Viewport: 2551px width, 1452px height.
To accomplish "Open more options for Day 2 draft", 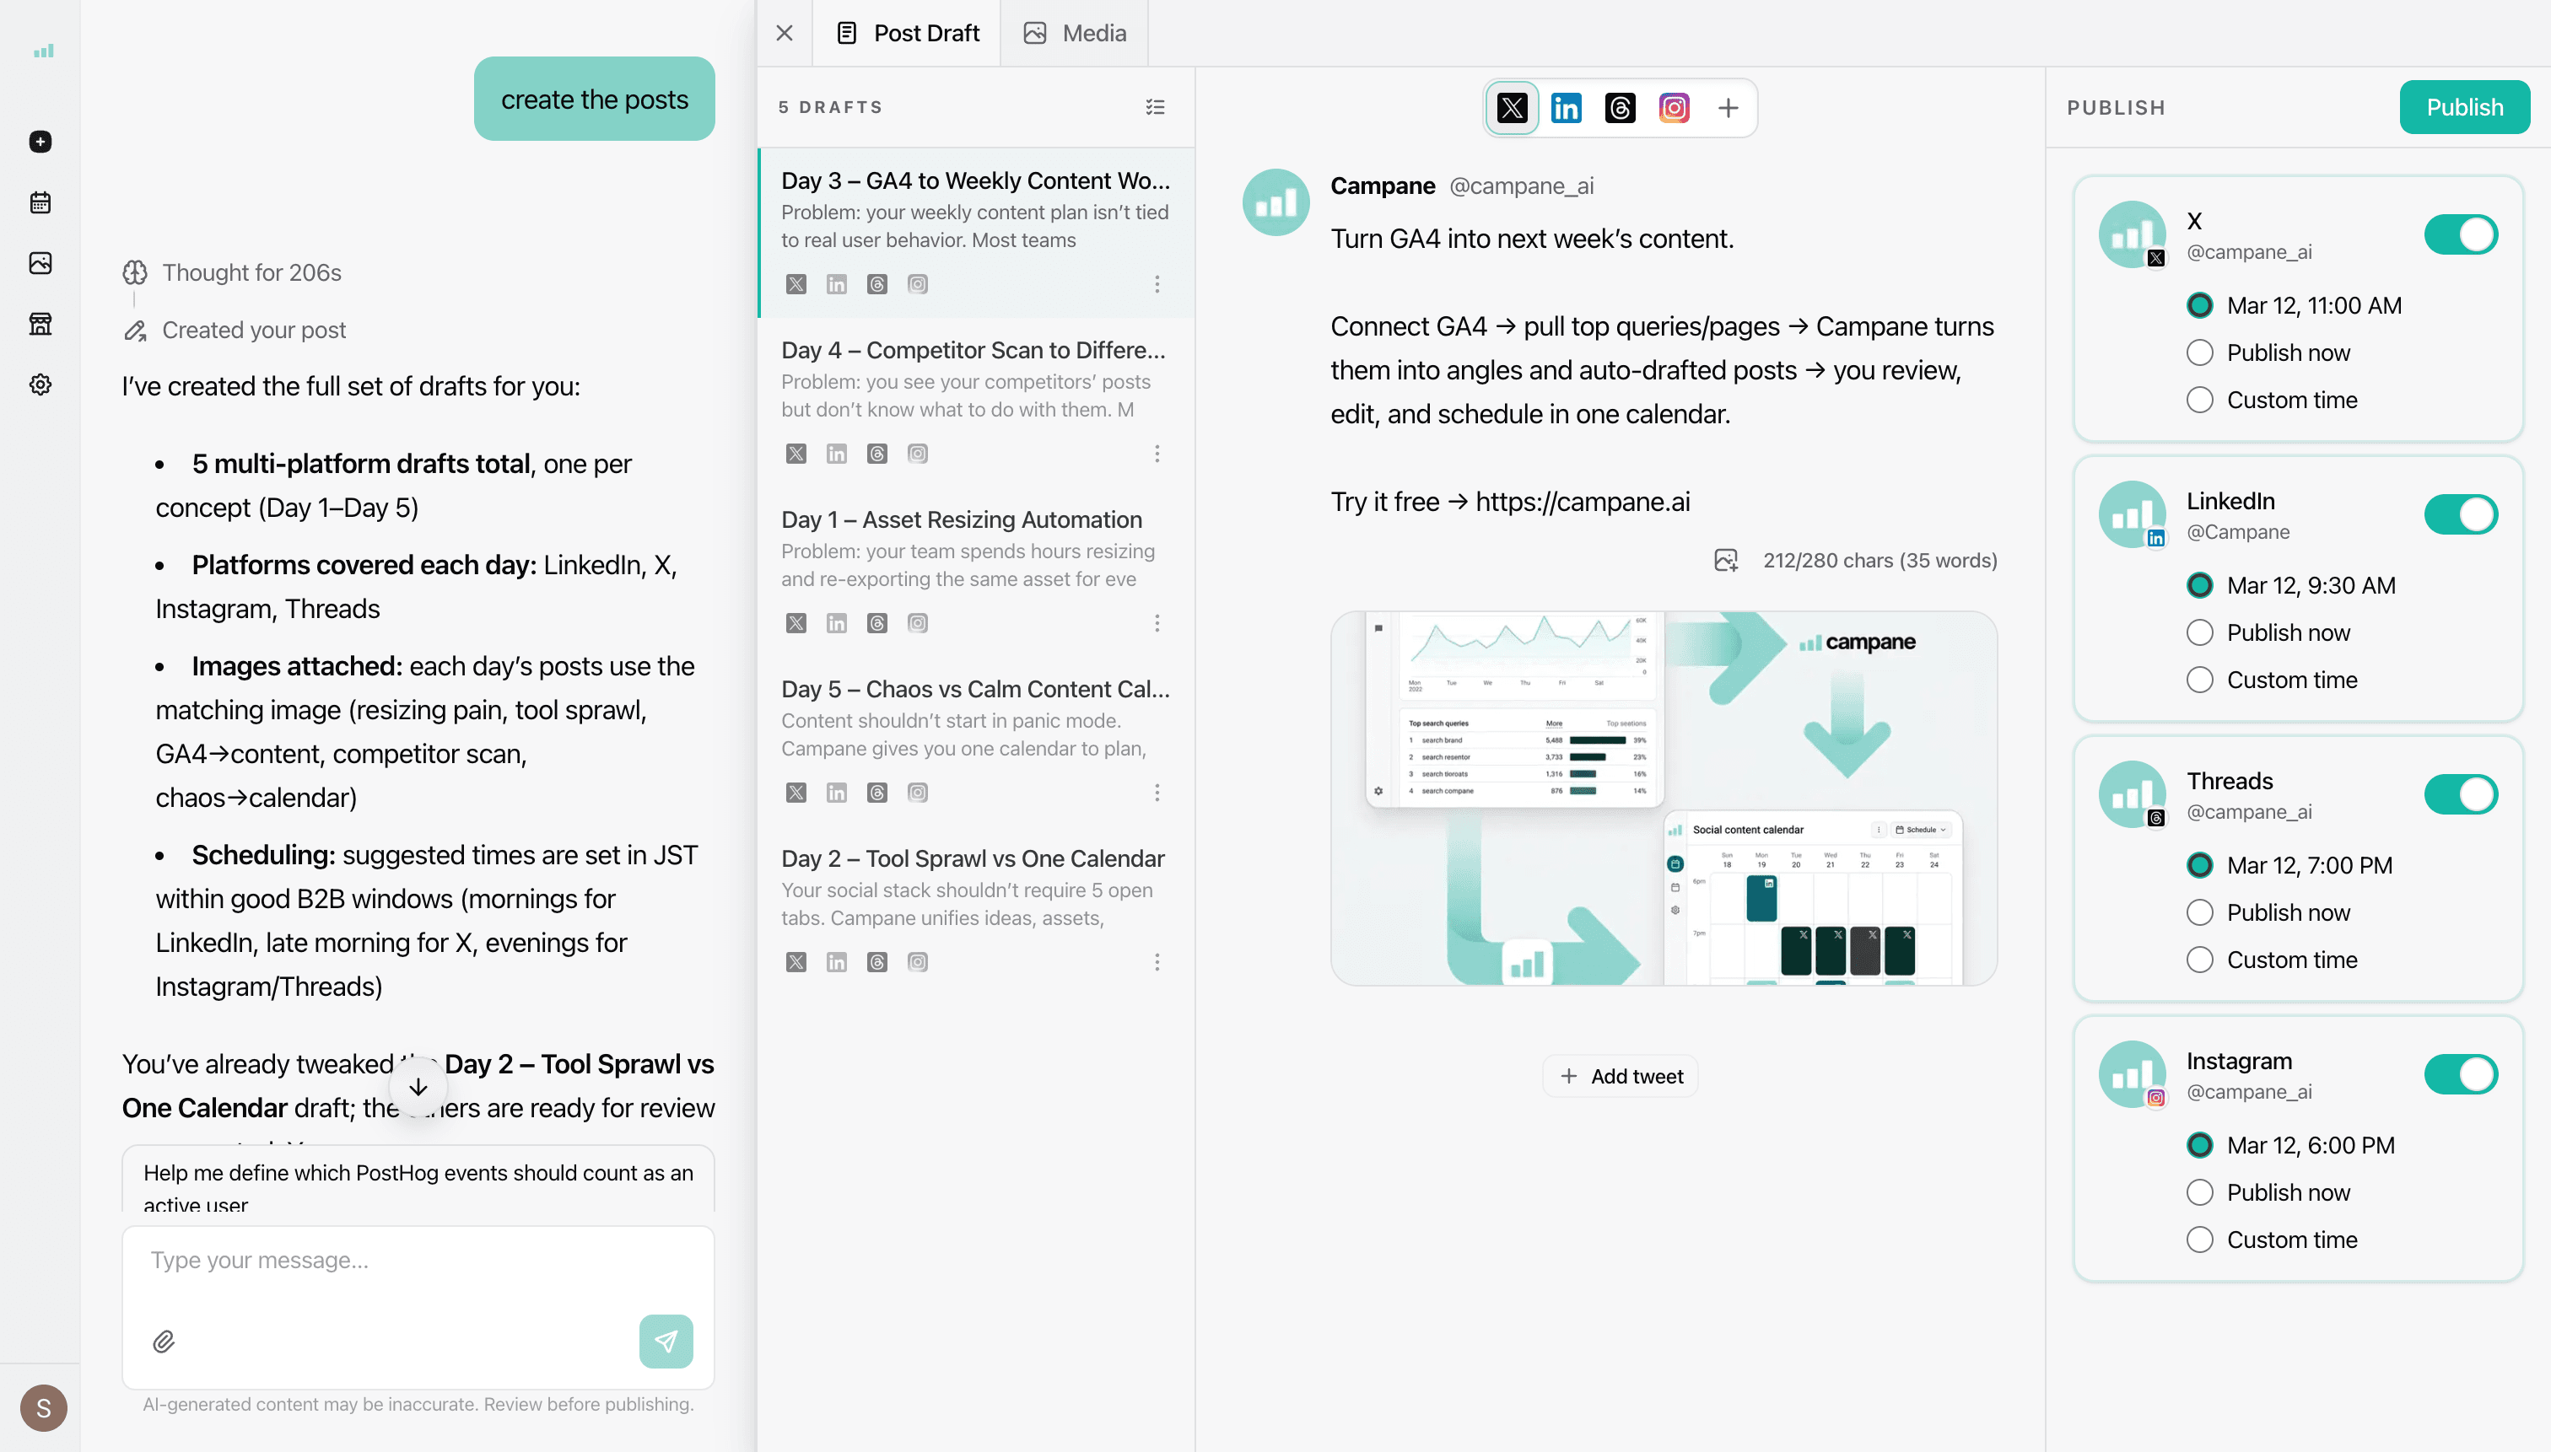I will tap(1157, 962).
